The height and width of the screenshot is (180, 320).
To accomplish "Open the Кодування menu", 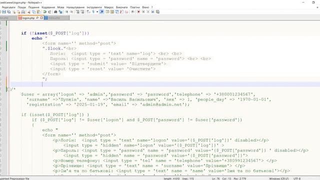I will (48, 7).
